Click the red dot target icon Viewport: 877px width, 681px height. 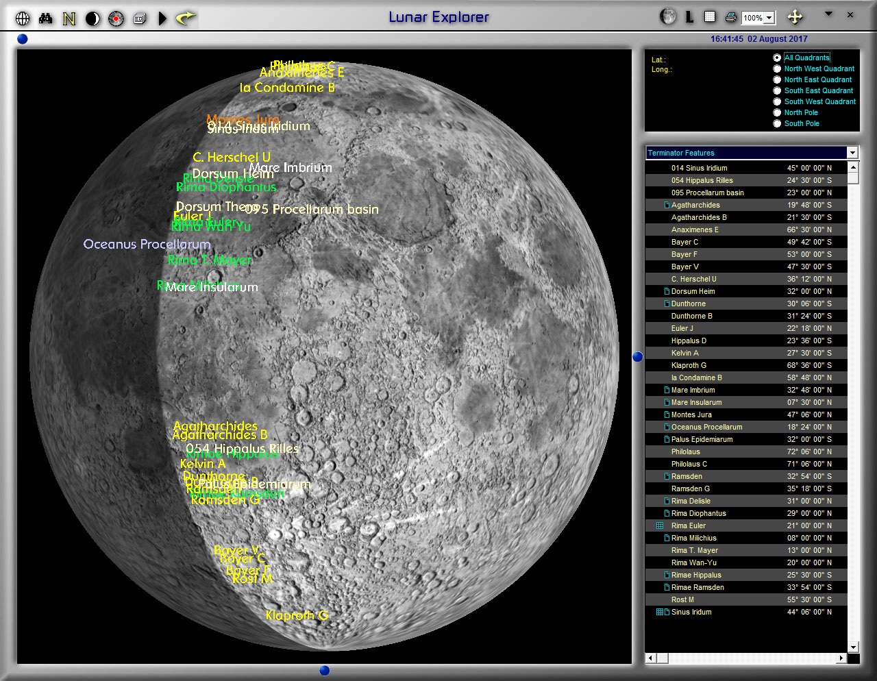click(116, 18)
